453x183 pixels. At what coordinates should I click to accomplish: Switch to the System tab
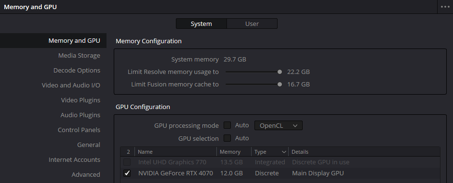click(201, 24)
